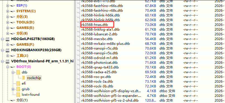Viewport: 225px width, 103px height.
Task: Select the ESP(1) partition
Action: (x=22, y=6)
